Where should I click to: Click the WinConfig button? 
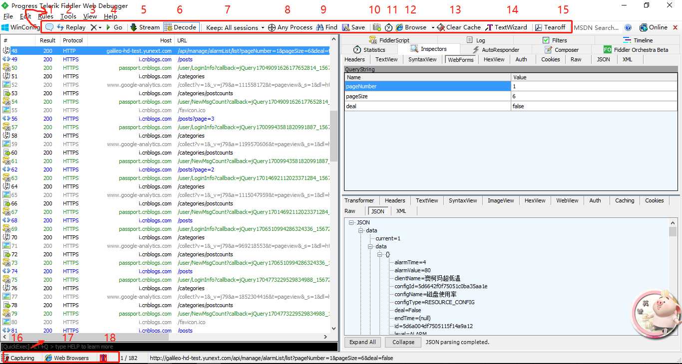[20, 27]
